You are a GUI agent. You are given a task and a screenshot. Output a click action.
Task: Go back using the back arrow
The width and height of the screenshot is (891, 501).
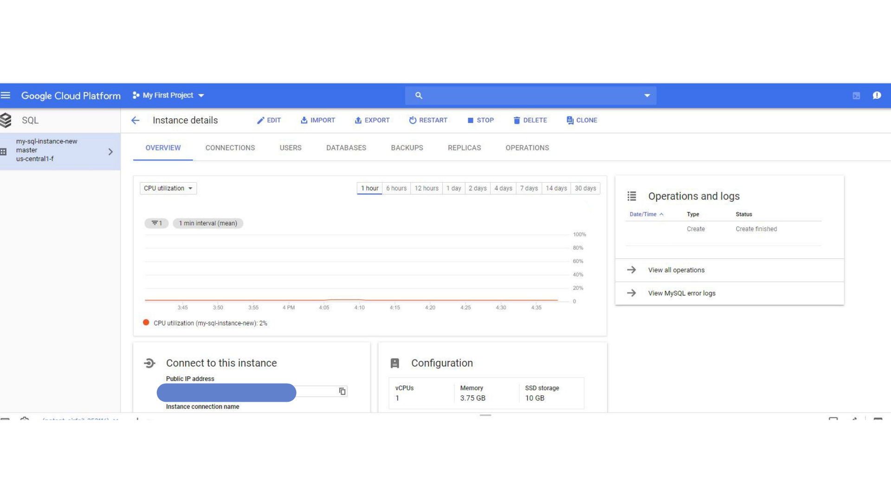pos(135,120)
